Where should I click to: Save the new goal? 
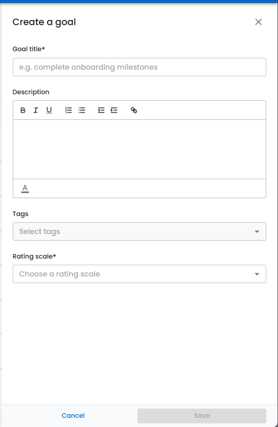pyautogui.click(x=202, y=416)
